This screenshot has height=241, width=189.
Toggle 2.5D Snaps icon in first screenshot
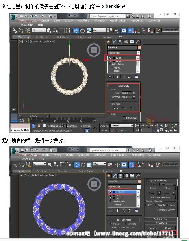pyautogui.click(x=131, y=30)
